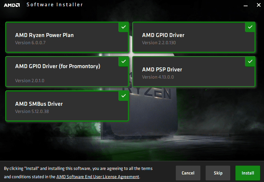The width and height of the screenshot is (264, 182).
Task: Click the AMD logo in title bar
Action: tap(12, 5)
